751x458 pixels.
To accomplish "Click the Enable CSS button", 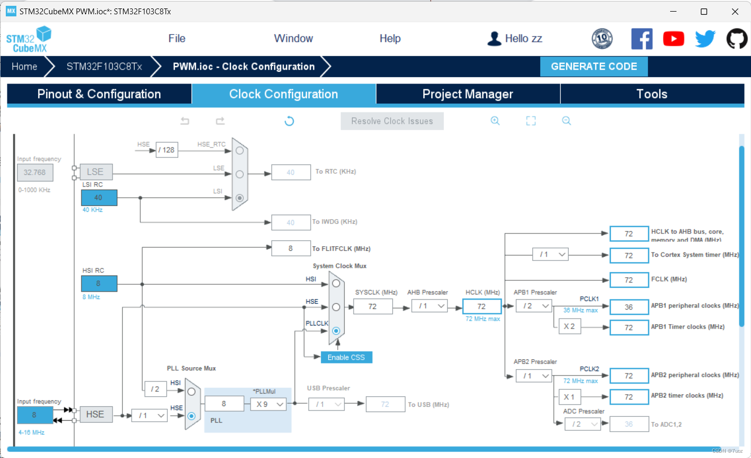I will point(346,358).
